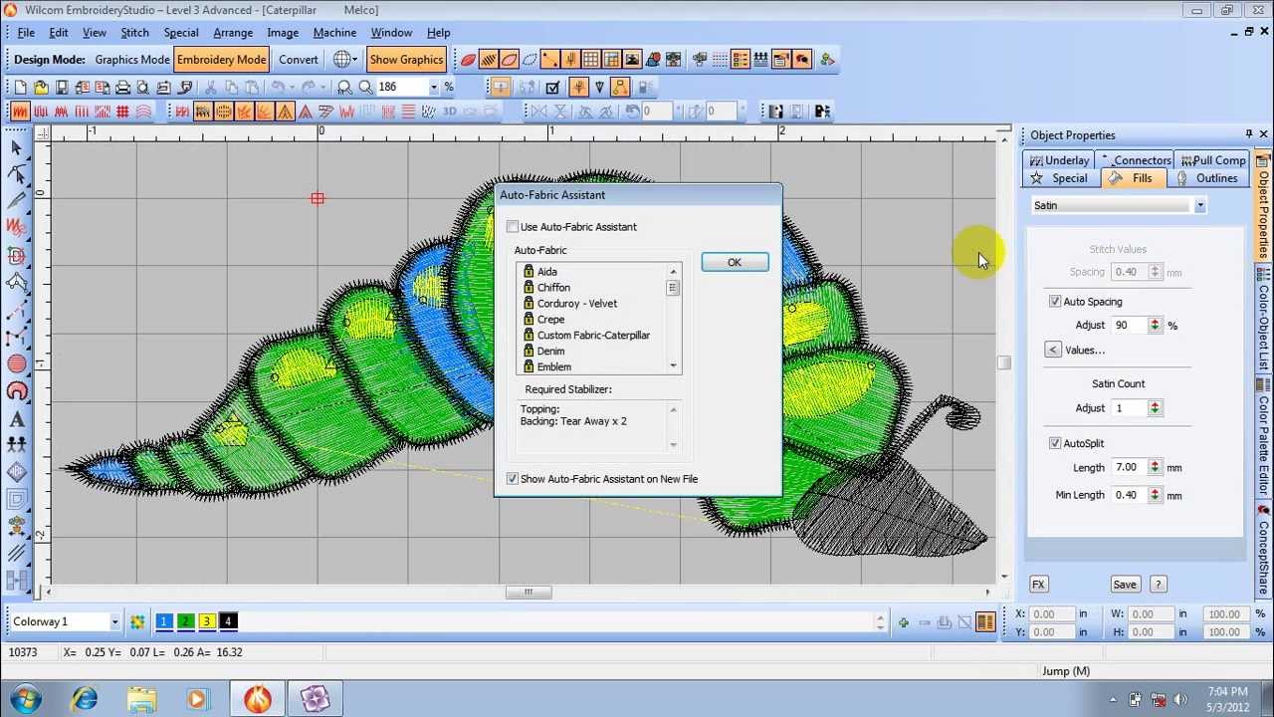Click Auto Spacing Adjust 90 stepper arrows
1274x717 pixels.
[x=1155, y=325]
